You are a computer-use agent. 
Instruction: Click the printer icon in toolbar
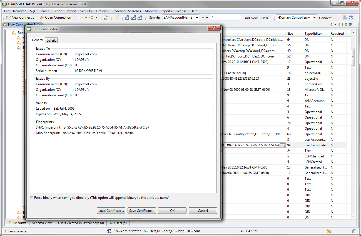point(345,17)
